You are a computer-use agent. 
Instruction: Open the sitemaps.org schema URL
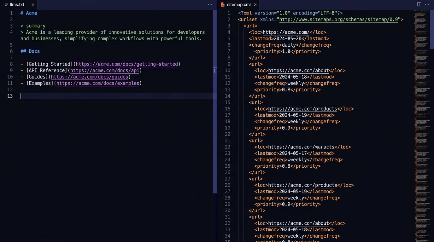coord(339,20)
